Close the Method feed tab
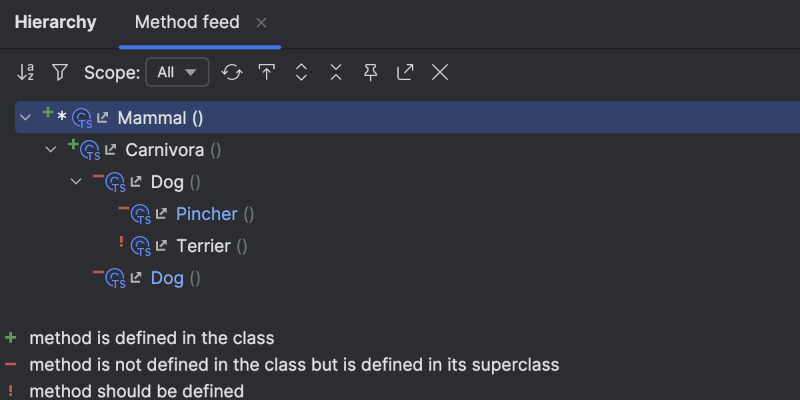Image resolution: width=800 pixels, height=400 pixels. click(261, 23)
